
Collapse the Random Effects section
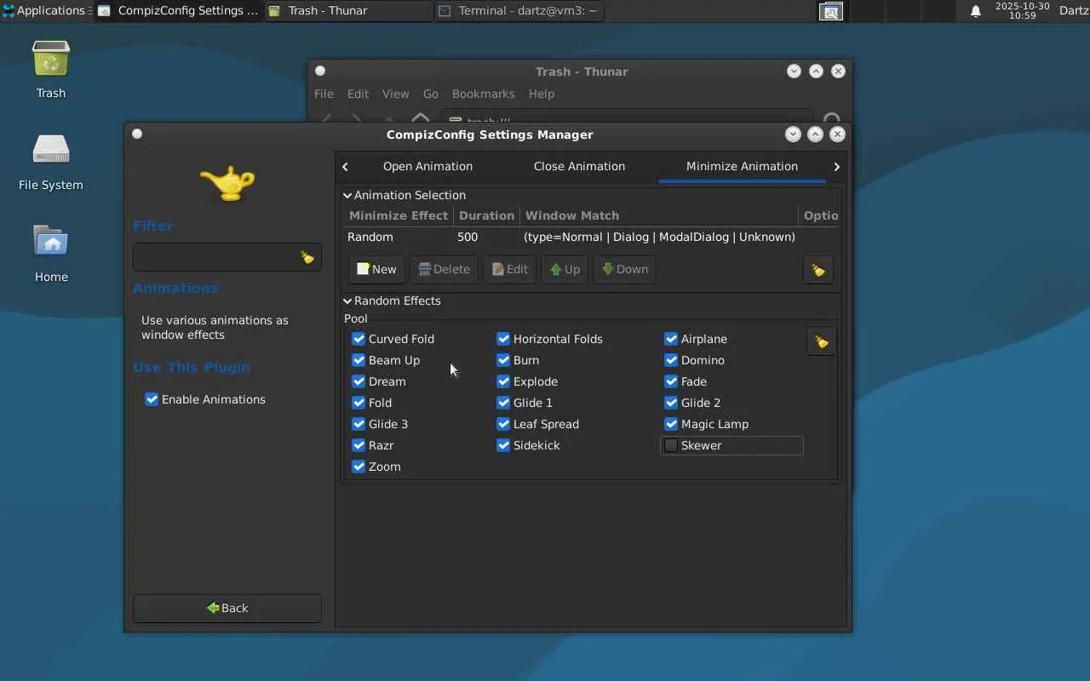pyautogui.click(x=347, y=300)
